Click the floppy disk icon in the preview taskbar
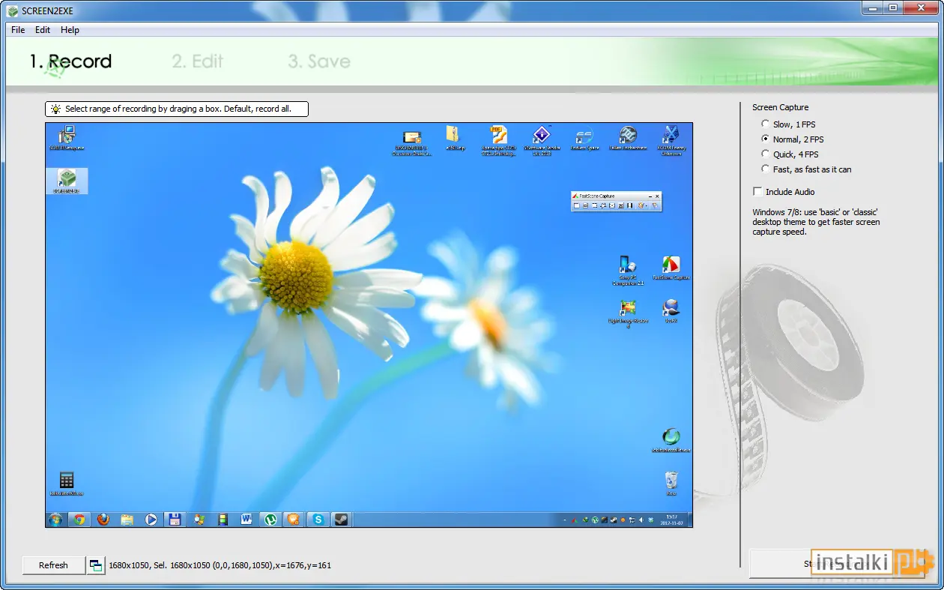This screenshot has height=590, width=944. (x=175, y=519)
